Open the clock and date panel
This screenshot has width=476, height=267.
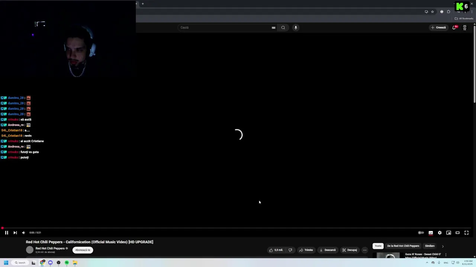pos(467,263)
